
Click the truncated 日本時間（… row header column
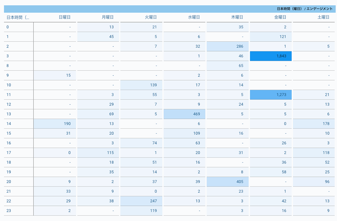click(x=19, y=17)
